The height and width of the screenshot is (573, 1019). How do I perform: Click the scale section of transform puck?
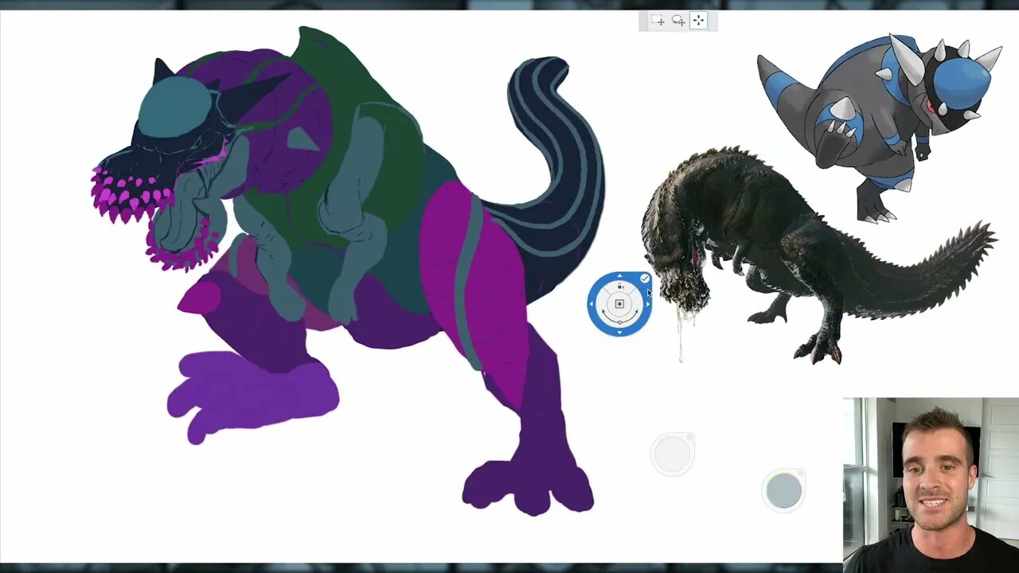(x=619, y=287)
